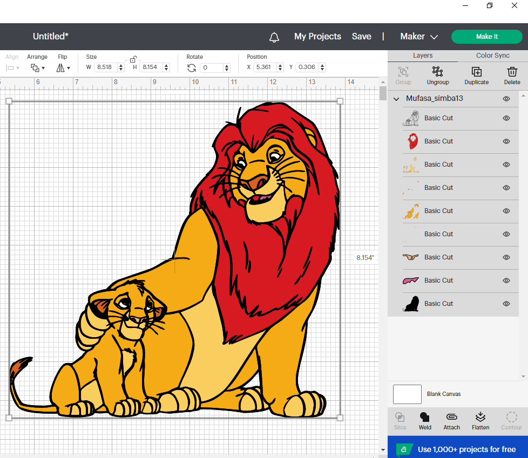Select the pink tongue layer thumbnail

[410, 281]
